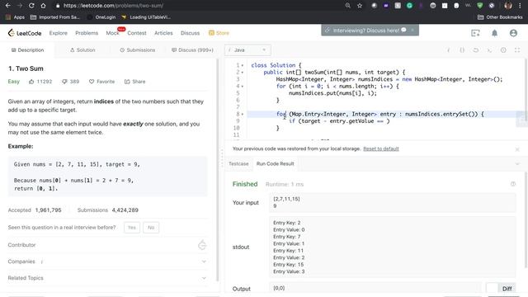Image resolution: width=528 pixels, height=297 pixels.
Task: Open Explore in the top navigation
Action: point(59,33)
